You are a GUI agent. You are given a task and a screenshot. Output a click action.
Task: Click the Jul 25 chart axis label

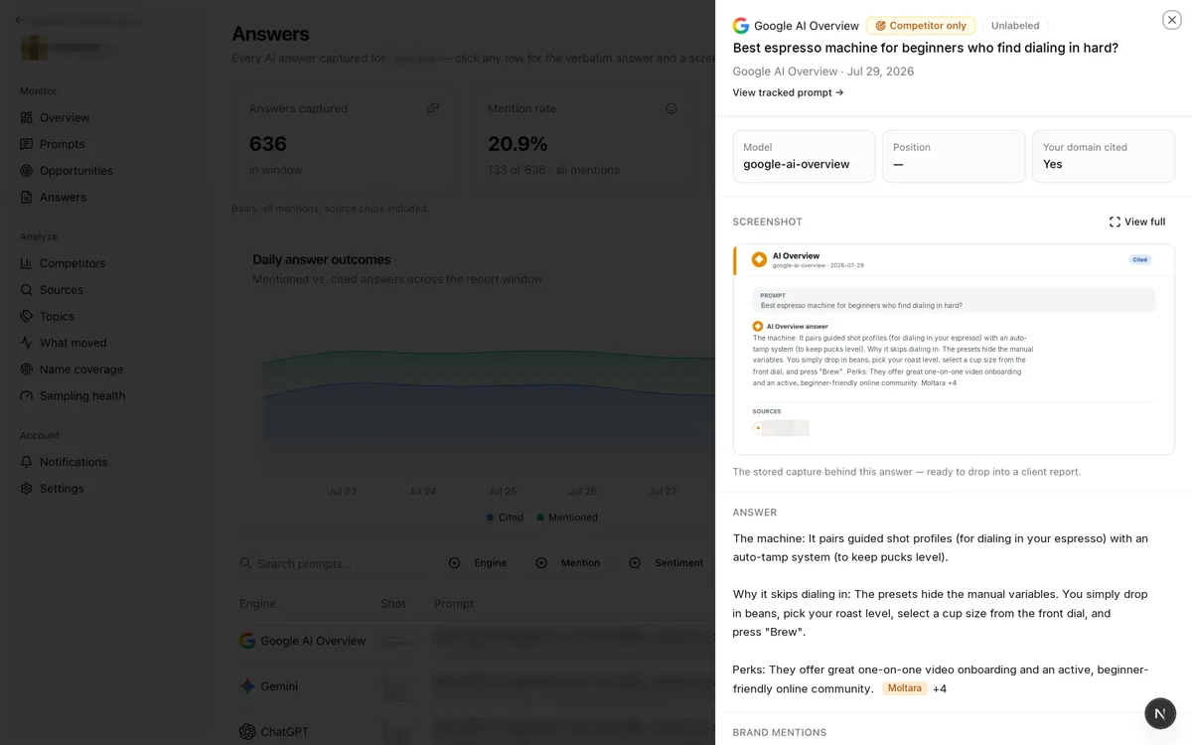[502, 491]
